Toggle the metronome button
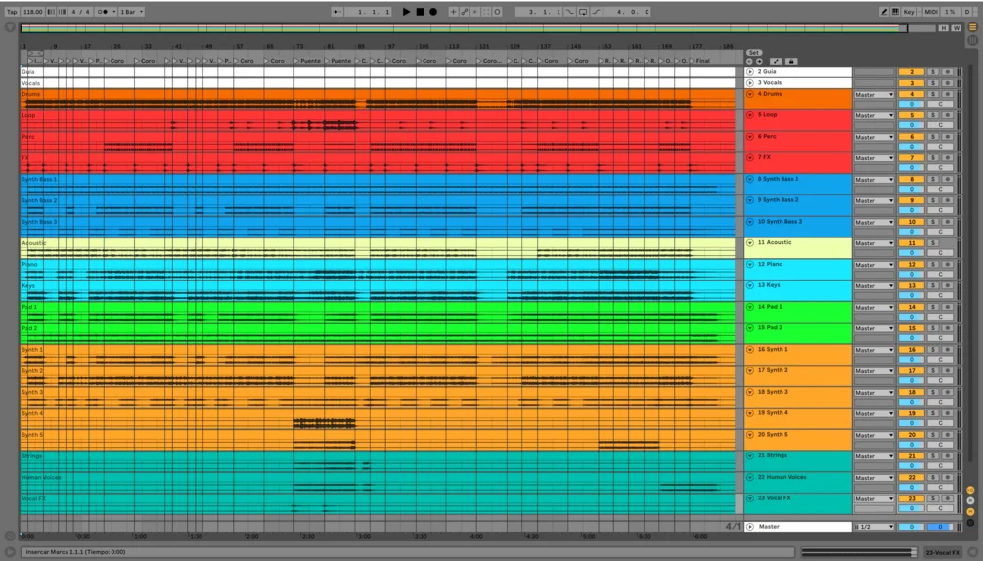This screenshot has height=561, width=983. (x=104, y=12)
